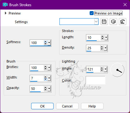Click the angle dial in Lighting

click(x=117, y=70)
